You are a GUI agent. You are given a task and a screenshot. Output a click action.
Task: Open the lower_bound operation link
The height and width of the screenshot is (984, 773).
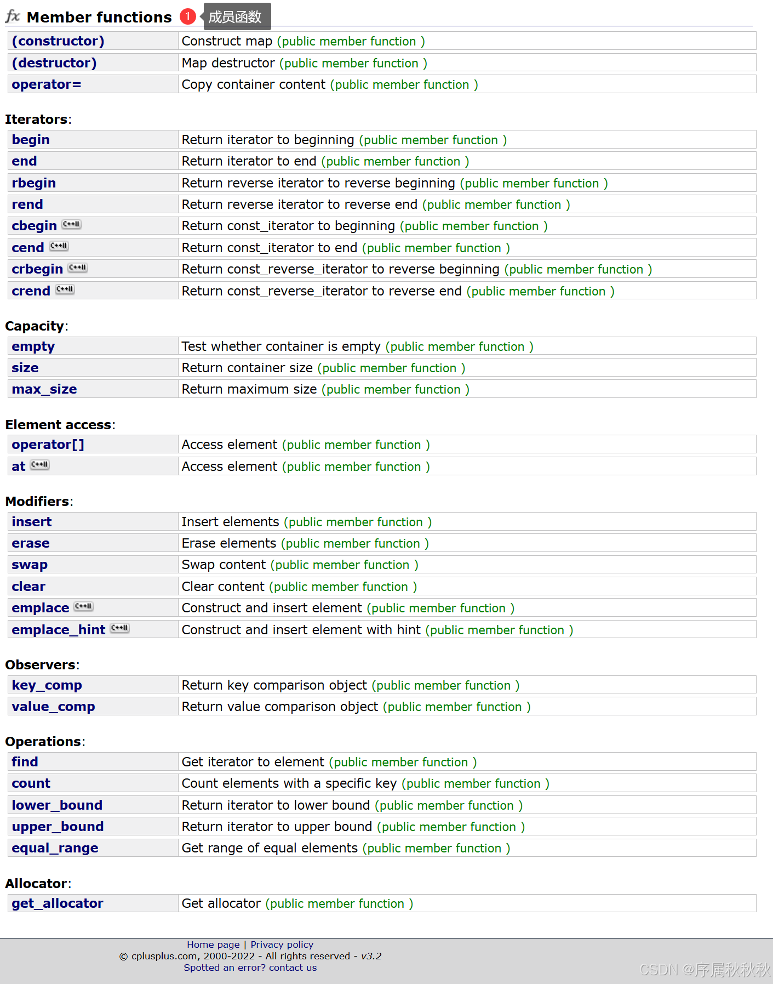click(x=57, y=805)
